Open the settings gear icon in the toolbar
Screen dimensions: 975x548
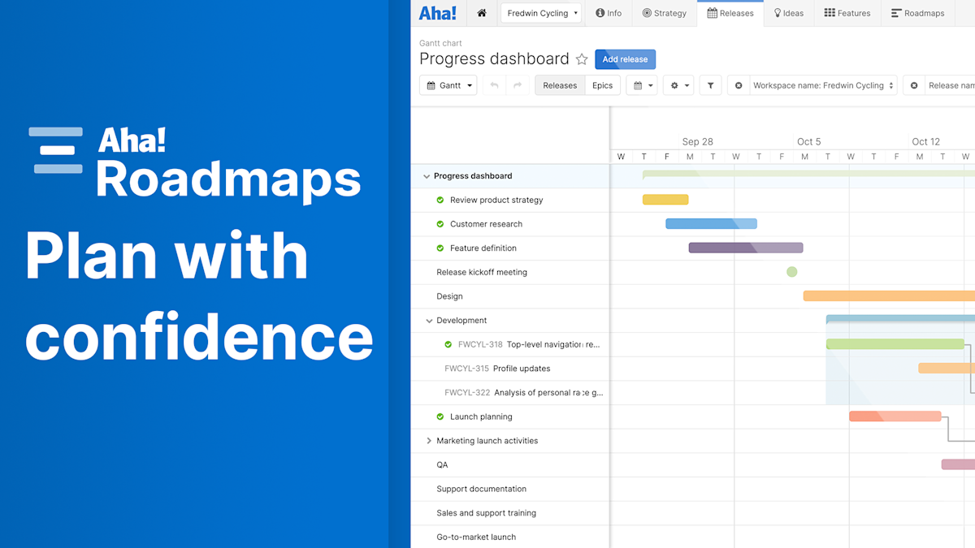674,84
